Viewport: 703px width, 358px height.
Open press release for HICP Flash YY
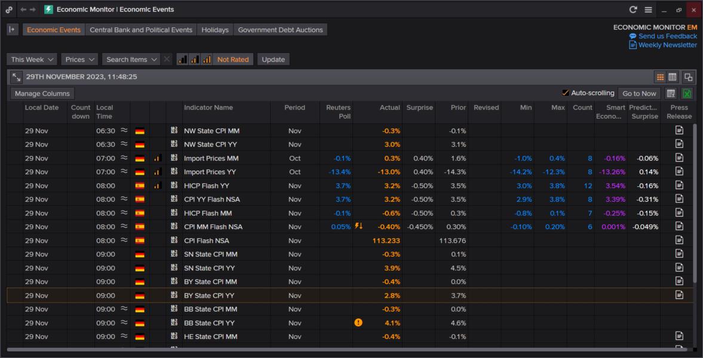pyautogui.click(x=679, y=185)
